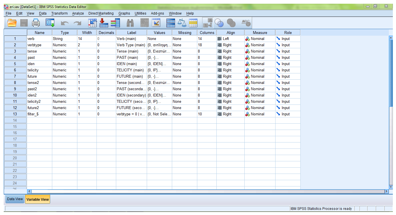Select the name cell 'filter_$'

(40, 114)
